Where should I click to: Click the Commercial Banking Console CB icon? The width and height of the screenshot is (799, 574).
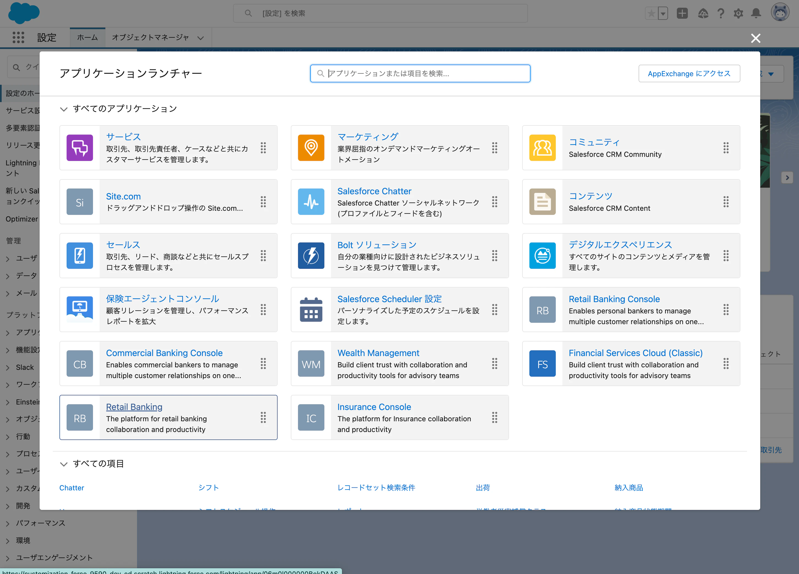80,363
